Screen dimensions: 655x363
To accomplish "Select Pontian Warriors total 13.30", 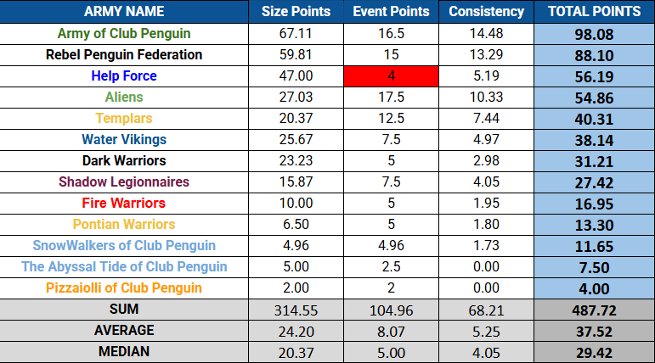I will [594, 225].
